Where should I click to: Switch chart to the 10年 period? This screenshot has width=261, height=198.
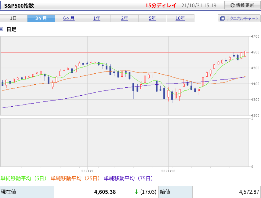(180, 18)
